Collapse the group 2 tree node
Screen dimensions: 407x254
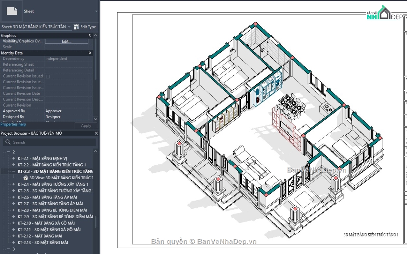point(8,152)
